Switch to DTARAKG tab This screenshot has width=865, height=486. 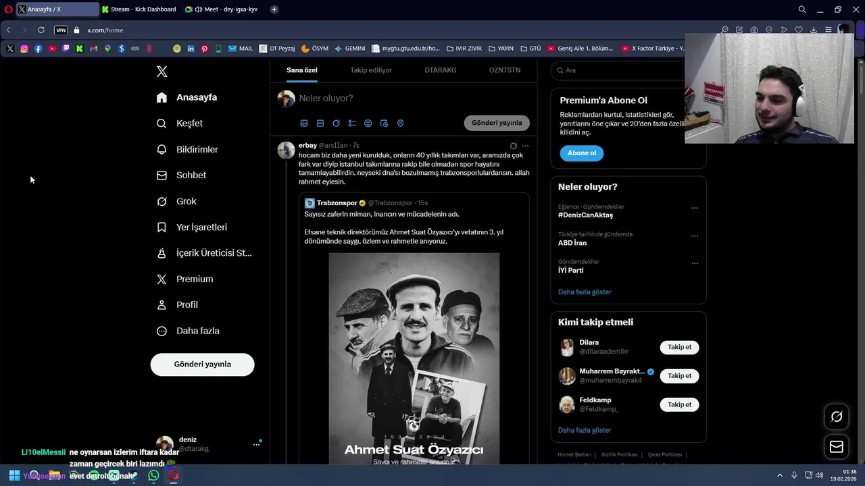(x=441, y=70)
